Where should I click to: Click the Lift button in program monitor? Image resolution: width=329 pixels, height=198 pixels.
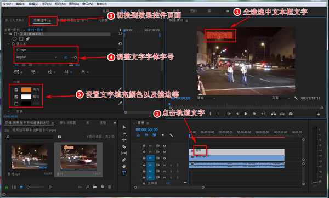point(274,114)
